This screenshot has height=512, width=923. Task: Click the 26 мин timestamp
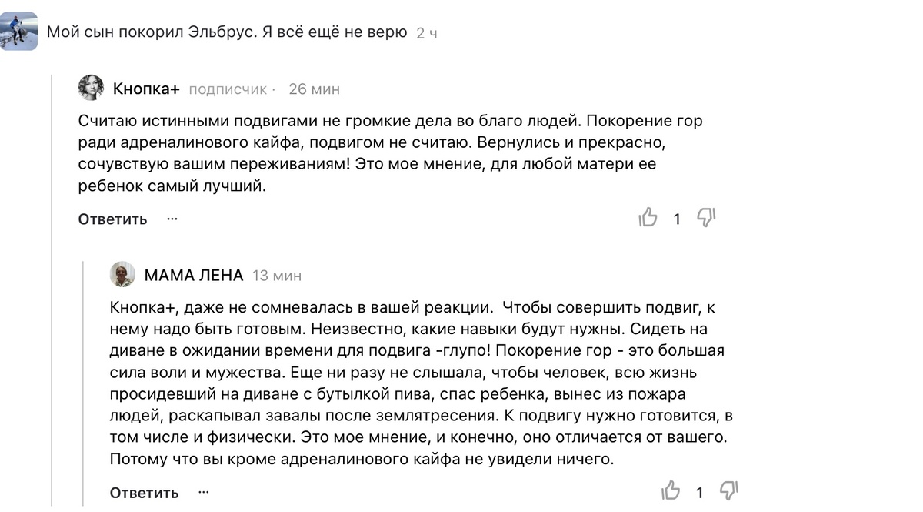coord(316,89)
